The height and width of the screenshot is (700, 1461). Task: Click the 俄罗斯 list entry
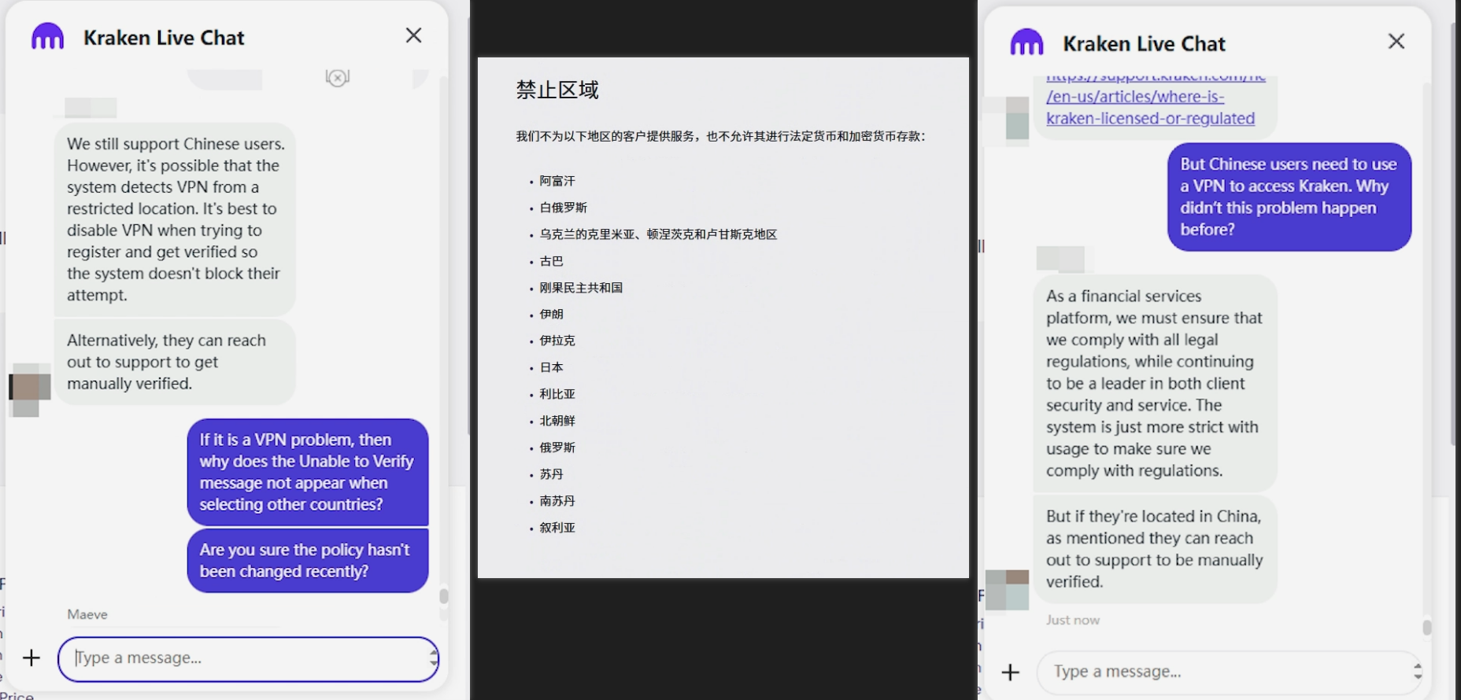pos(557,448)
